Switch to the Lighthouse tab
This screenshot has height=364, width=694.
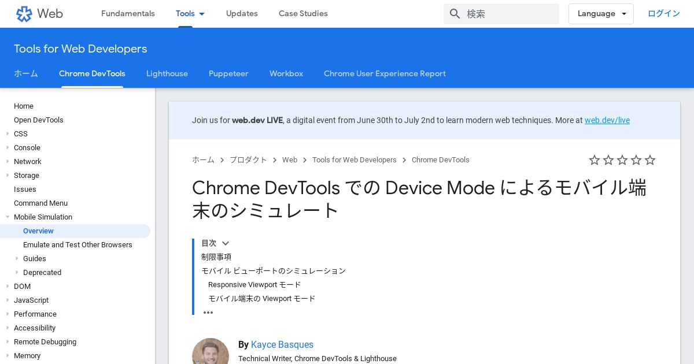coord(167,74)
